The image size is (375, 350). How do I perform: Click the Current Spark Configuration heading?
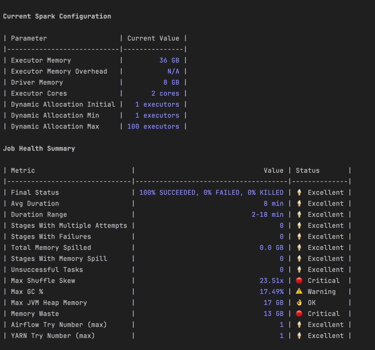pos(57,16)
